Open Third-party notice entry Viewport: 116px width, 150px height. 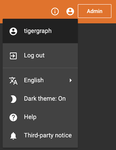click(x=40, y=136)
